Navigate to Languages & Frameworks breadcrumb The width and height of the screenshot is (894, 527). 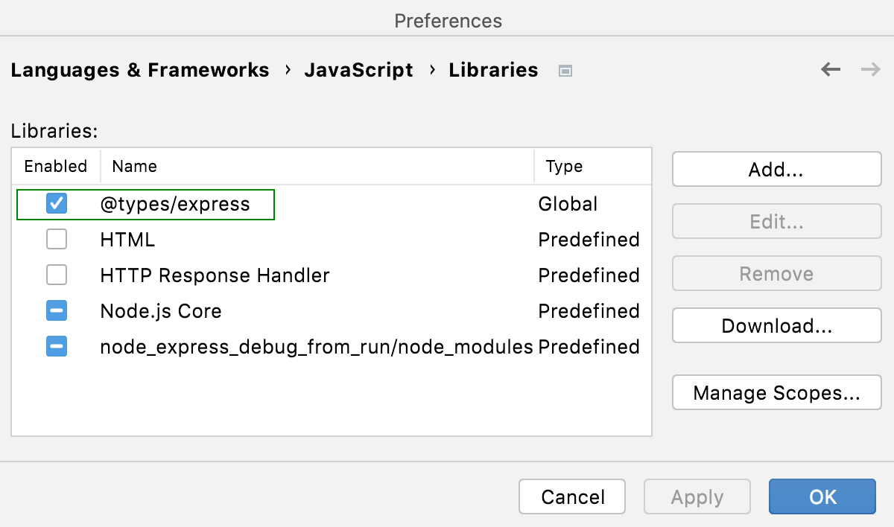tap(140, 69)
